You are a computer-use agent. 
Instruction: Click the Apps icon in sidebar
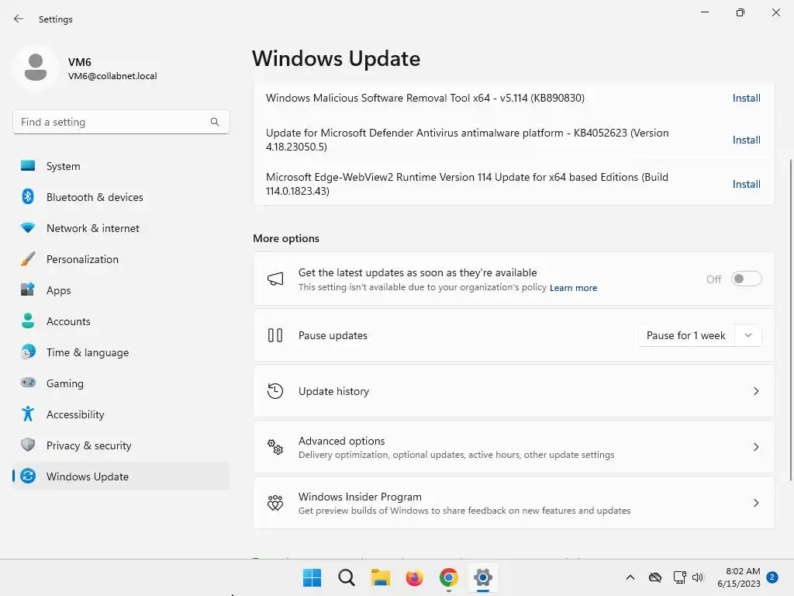[28, 290]
